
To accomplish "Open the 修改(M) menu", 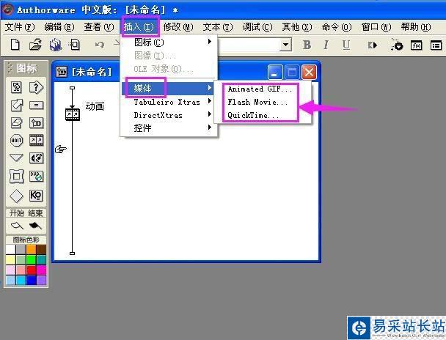I will pyautogui.click(x=178, y=27).
